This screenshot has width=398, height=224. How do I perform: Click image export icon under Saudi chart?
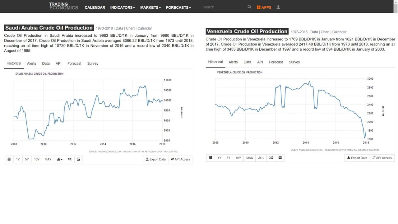click(x=78, y=159)
